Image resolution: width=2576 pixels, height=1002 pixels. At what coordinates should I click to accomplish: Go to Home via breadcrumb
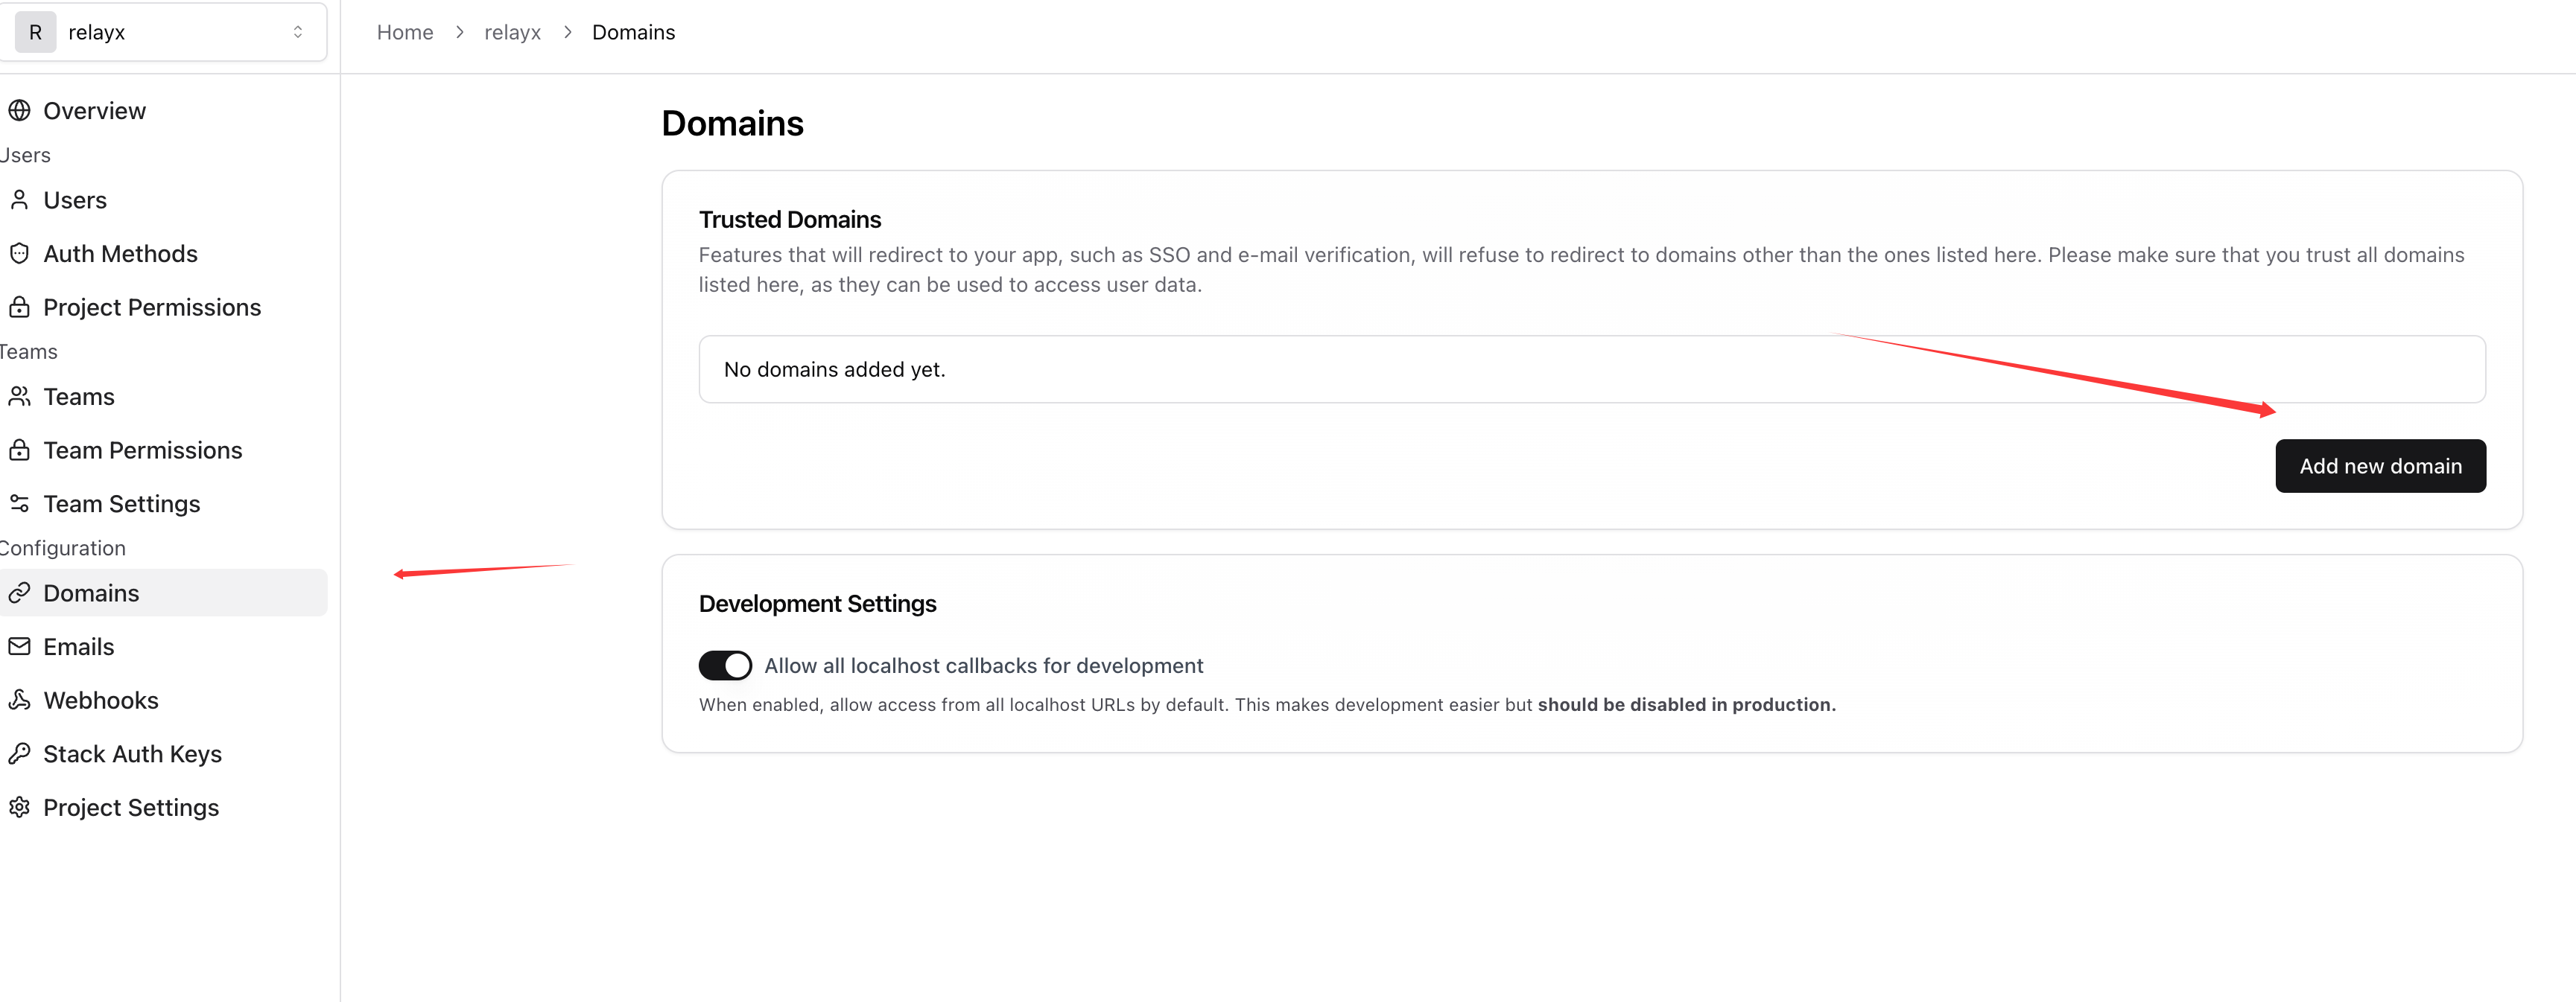click(x=404, y=32)
